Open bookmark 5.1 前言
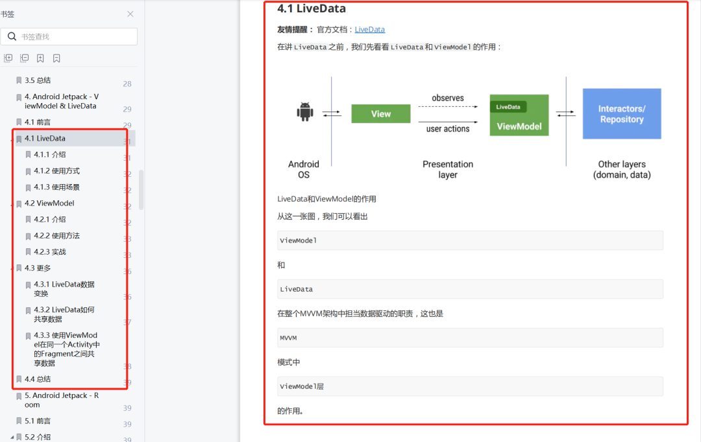 tap(38, 421)
